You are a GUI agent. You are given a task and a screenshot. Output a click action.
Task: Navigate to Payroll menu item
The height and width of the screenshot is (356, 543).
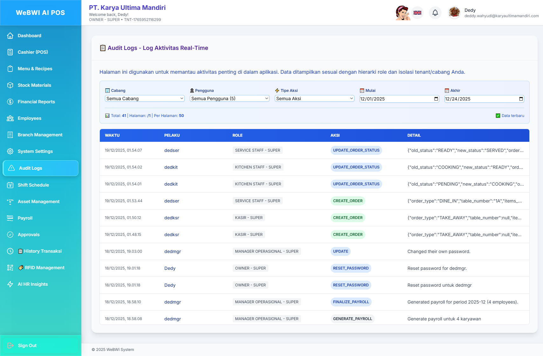[x=25, y=218]
